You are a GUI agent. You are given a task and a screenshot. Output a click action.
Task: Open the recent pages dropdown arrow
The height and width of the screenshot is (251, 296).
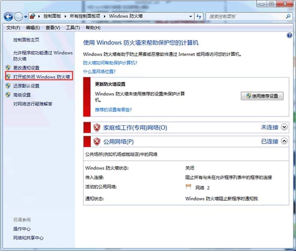pos(26,17)
